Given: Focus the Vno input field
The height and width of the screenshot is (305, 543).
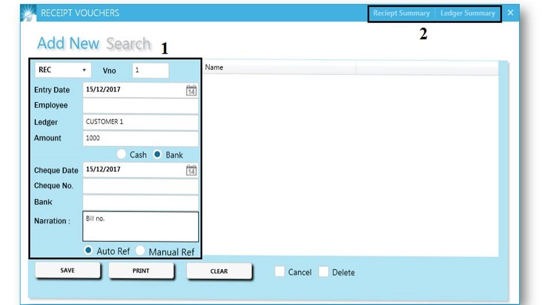Looking at the screenshot, I should 151,71.
